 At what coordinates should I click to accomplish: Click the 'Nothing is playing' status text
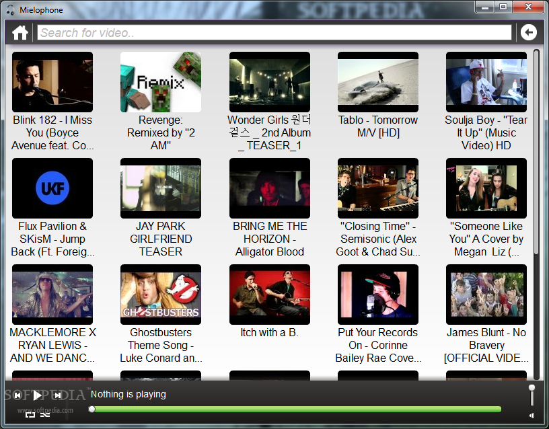(x=129, y=394)
